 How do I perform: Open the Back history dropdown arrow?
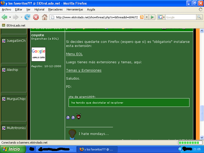point(10,17)
